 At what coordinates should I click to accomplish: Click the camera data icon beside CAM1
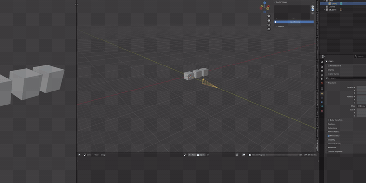click(341, 4)
